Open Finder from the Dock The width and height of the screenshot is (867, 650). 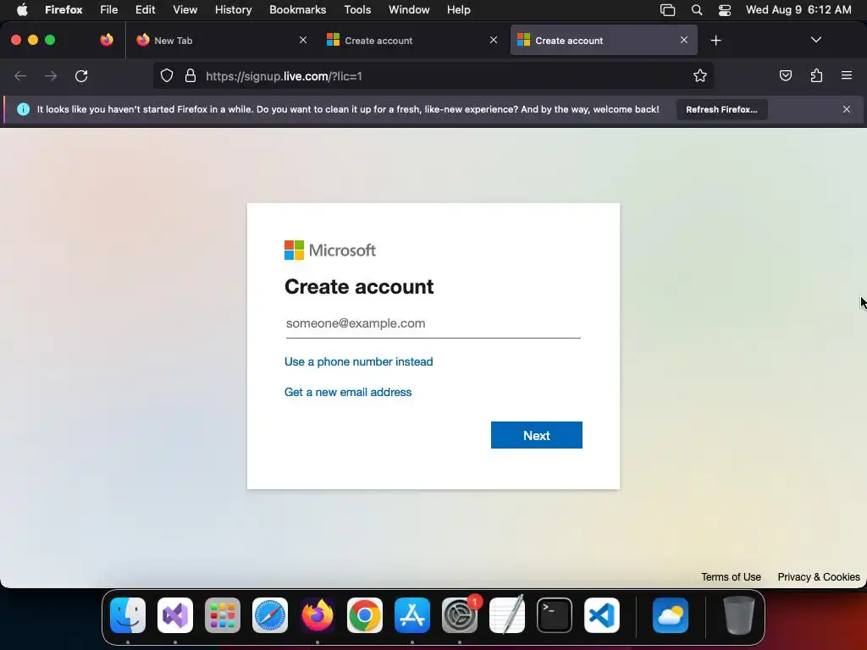(x=128, y=615)
